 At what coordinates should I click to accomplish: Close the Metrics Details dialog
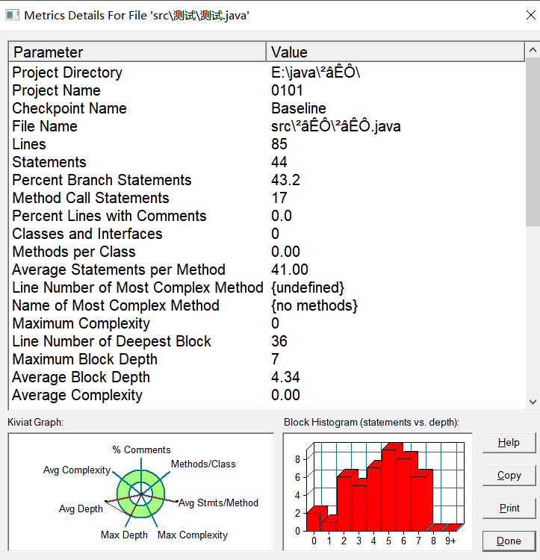531,15
